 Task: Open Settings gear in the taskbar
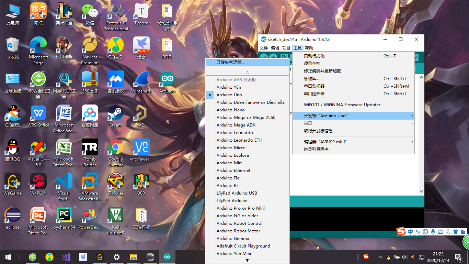click(x=117, y=257)
